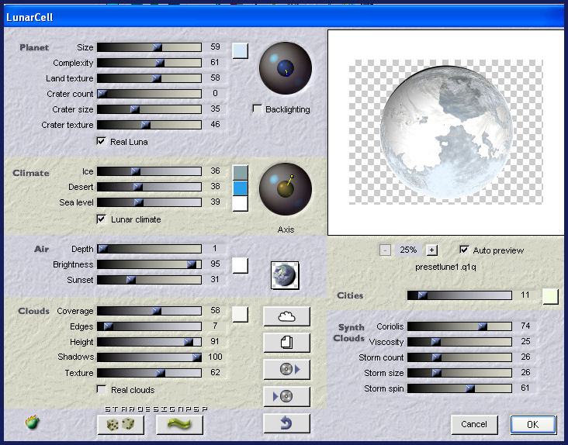
Task: Click the Storm count slider
Action: [459, 357]
